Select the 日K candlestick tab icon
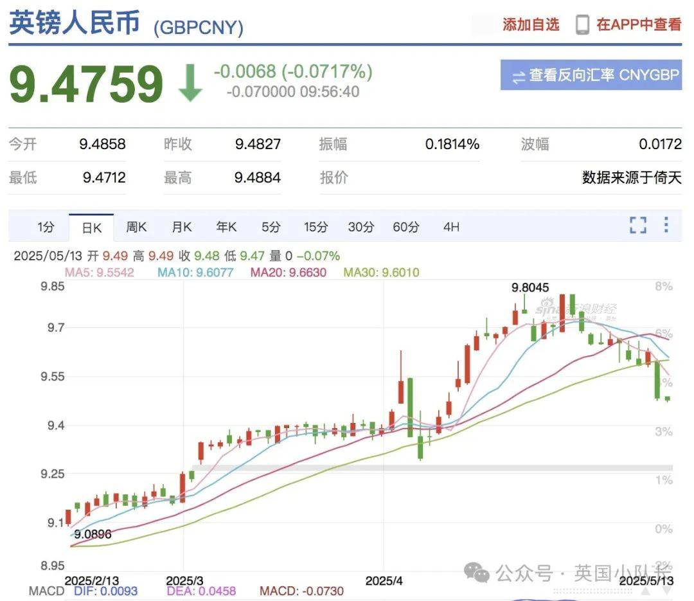Screen dimensions: 694x601 [x=91, y=226]
